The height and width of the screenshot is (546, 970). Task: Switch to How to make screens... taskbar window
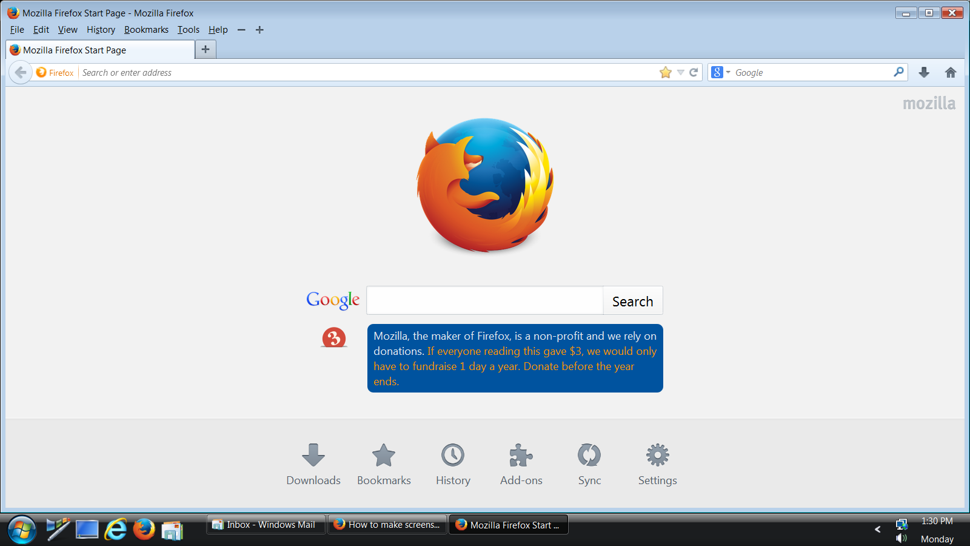387,525
